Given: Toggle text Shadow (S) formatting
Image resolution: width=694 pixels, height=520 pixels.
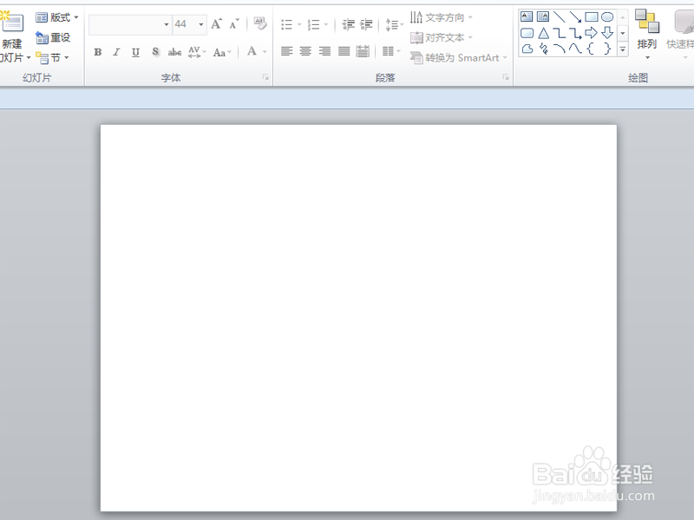Looking at the screenshot, I should pos(155,52).
